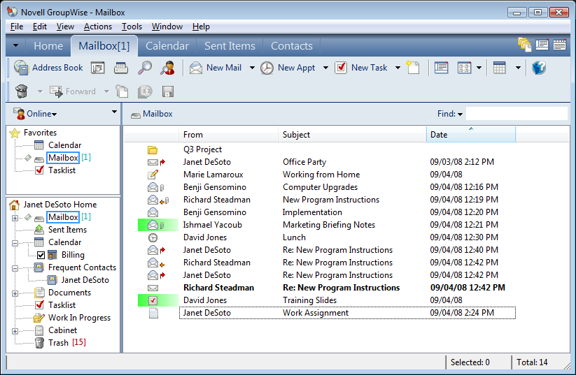This screenshot has width=576, height=375.
Task: Toggle the Billing calendar checkbox
Action: 41,255
